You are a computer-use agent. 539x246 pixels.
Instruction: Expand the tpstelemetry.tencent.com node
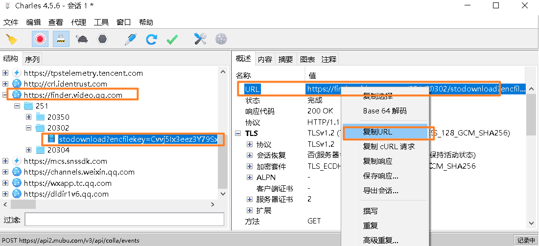point(5,73)
